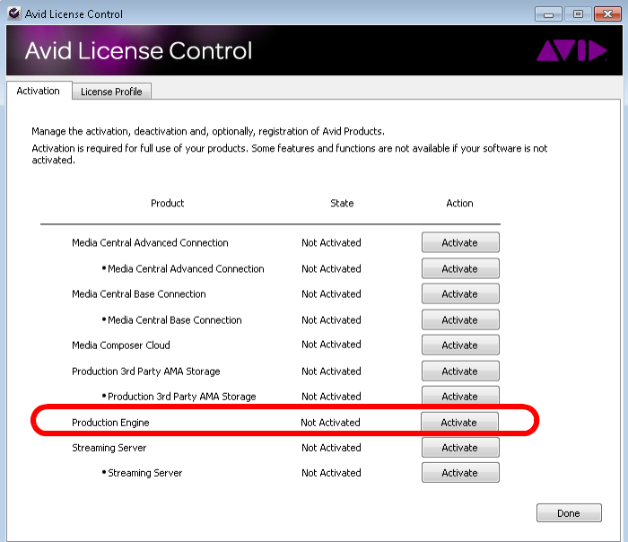This screenshot has height=542, width=628.
Task: Maximize the Avid License Control window
Action: (577, 14)
